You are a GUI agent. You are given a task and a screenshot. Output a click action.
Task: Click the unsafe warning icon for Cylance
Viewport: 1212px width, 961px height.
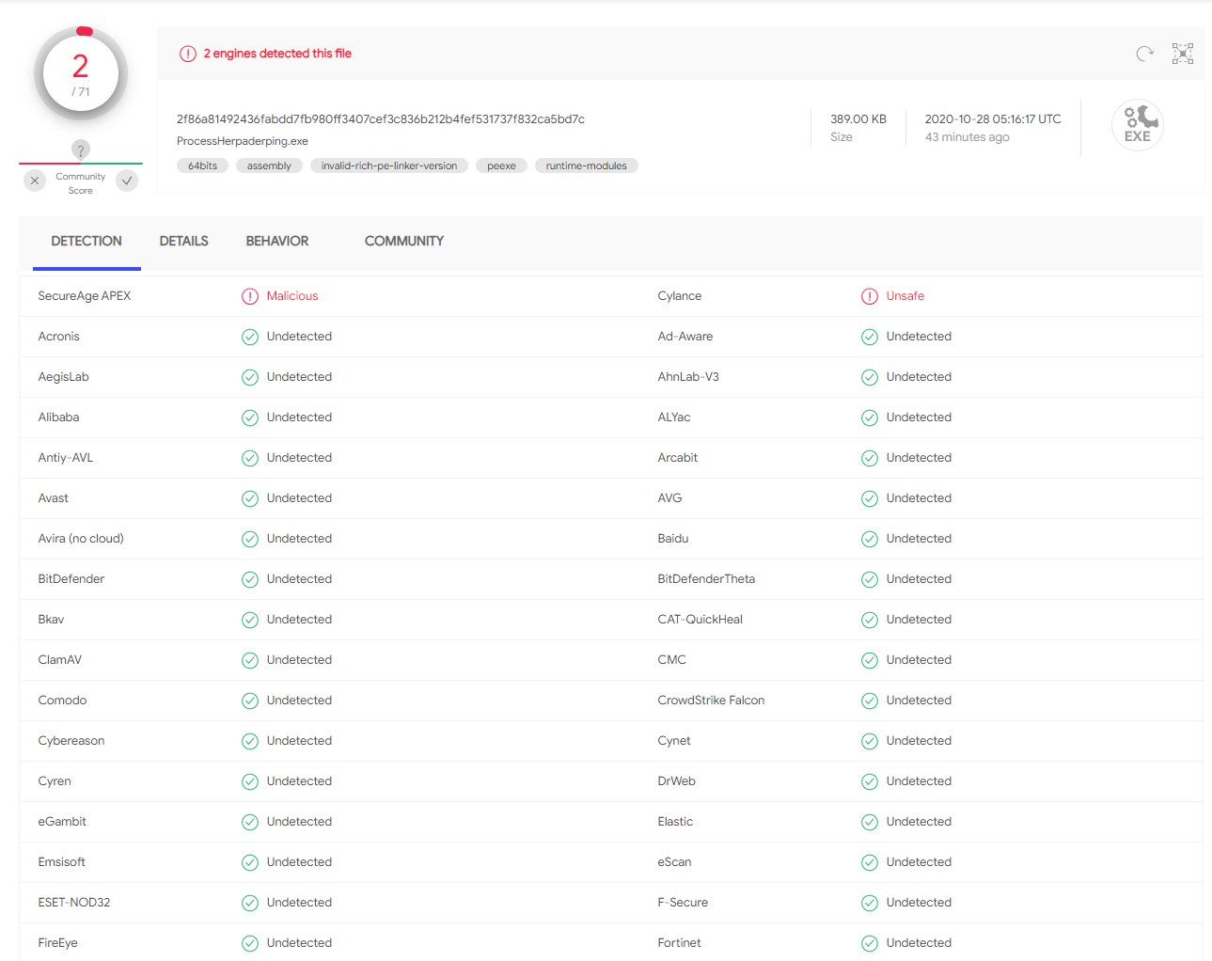(870, 296)
